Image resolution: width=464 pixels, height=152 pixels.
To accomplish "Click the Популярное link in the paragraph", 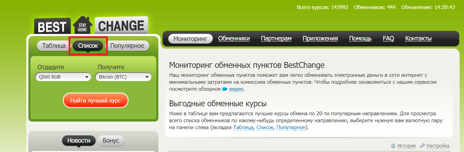I will point(291,128).
